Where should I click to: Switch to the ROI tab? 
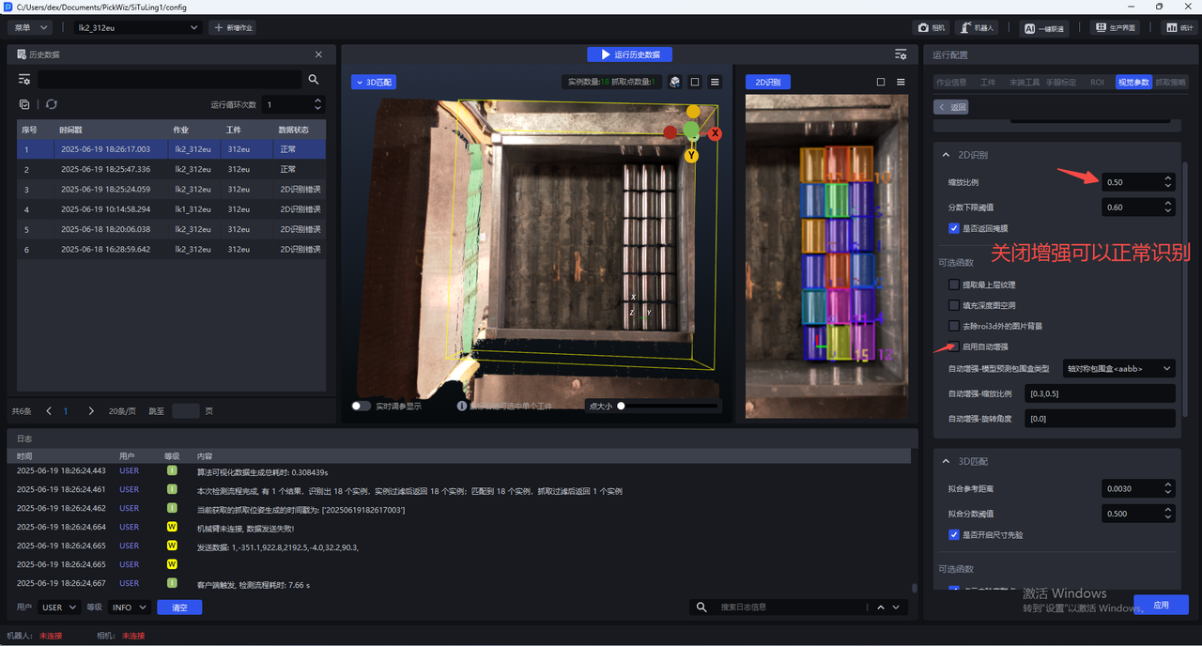(x=1097, y=83)
